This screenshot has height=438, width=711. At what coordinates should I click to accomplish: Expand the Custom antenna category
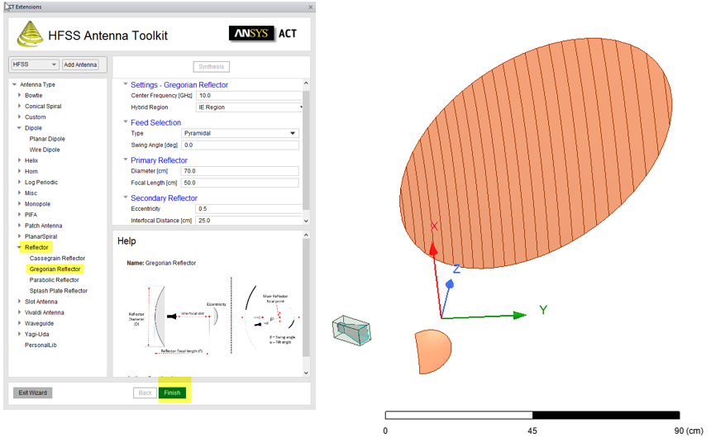(20, 117)
